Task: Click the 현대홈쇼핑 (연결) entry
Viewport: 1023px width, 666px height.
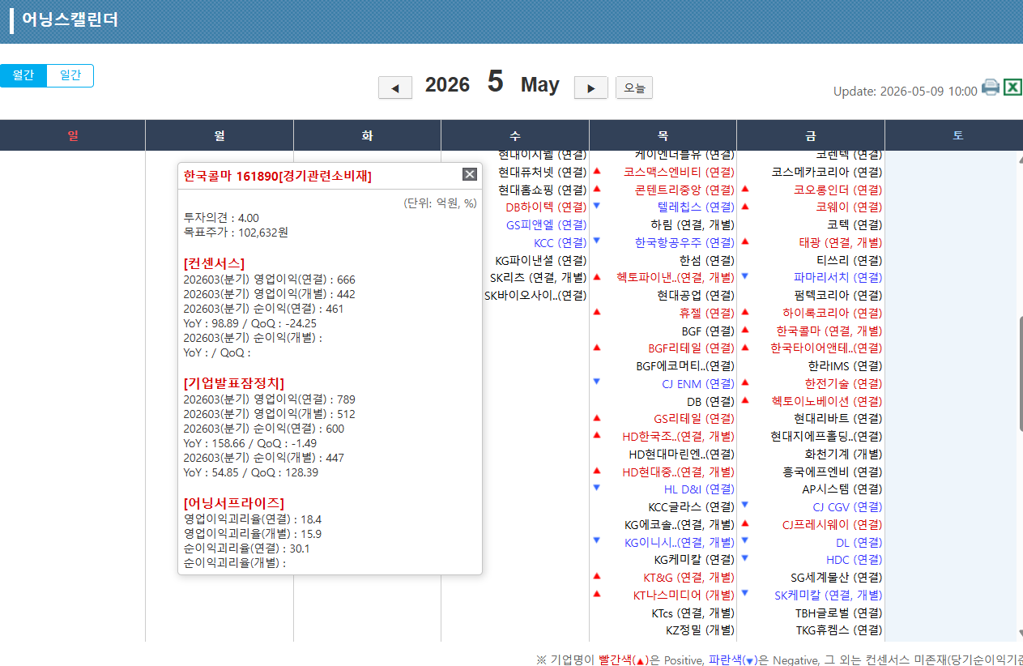Action: pyautogui.click(x=543, y=190)
